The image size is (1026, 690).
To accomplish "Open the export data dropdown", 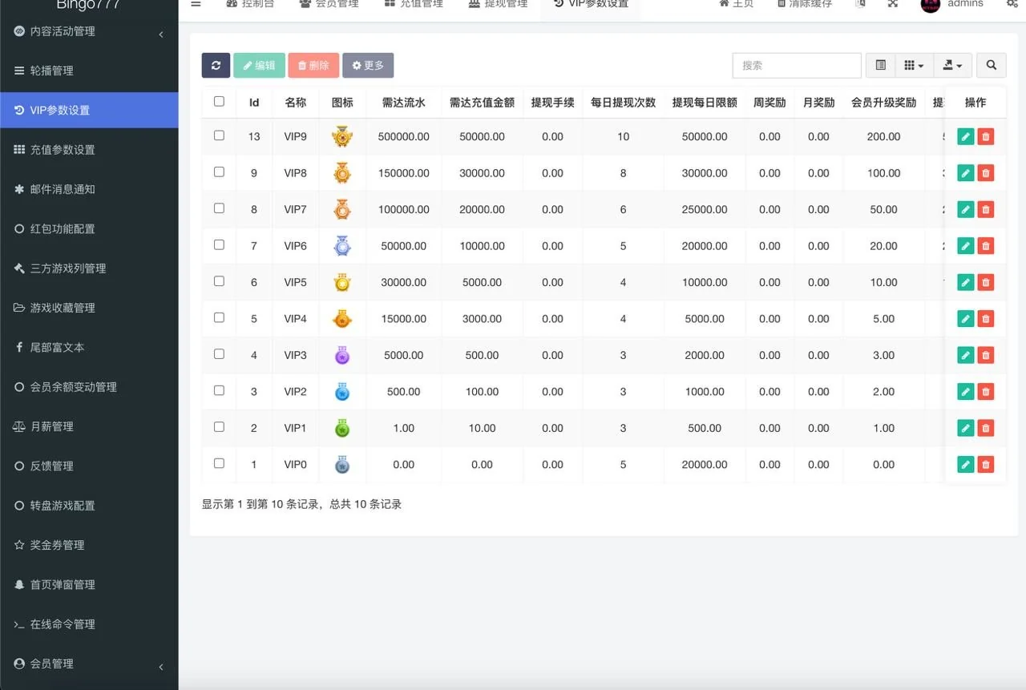I will pyautogui.click(x=952, y=66).
